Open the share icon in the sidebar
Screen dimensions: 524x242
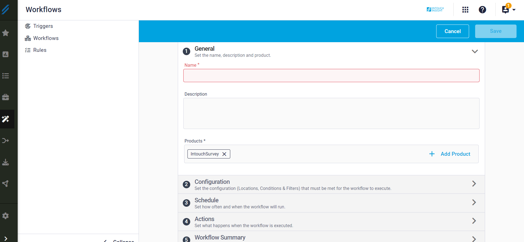(x=6, y=184)
